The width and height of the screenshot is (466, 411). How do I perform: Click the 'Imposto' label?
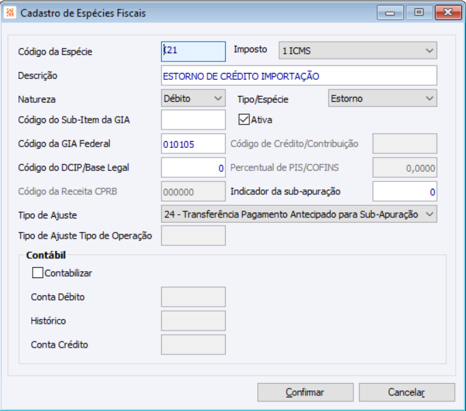[250, 49]
